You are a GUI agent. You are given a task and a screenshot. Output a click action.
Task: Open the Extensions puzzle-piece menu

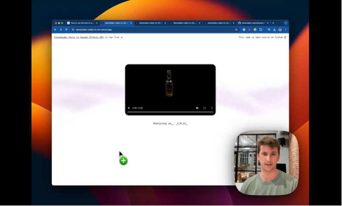tap(261, 30)
